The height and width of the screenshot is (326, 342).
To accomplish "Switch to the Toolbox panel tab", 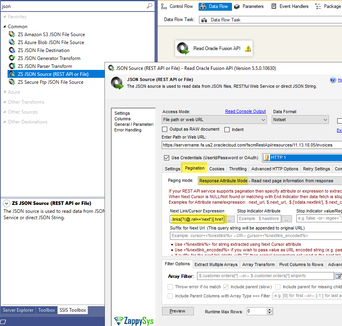I will tap(46, 310).
